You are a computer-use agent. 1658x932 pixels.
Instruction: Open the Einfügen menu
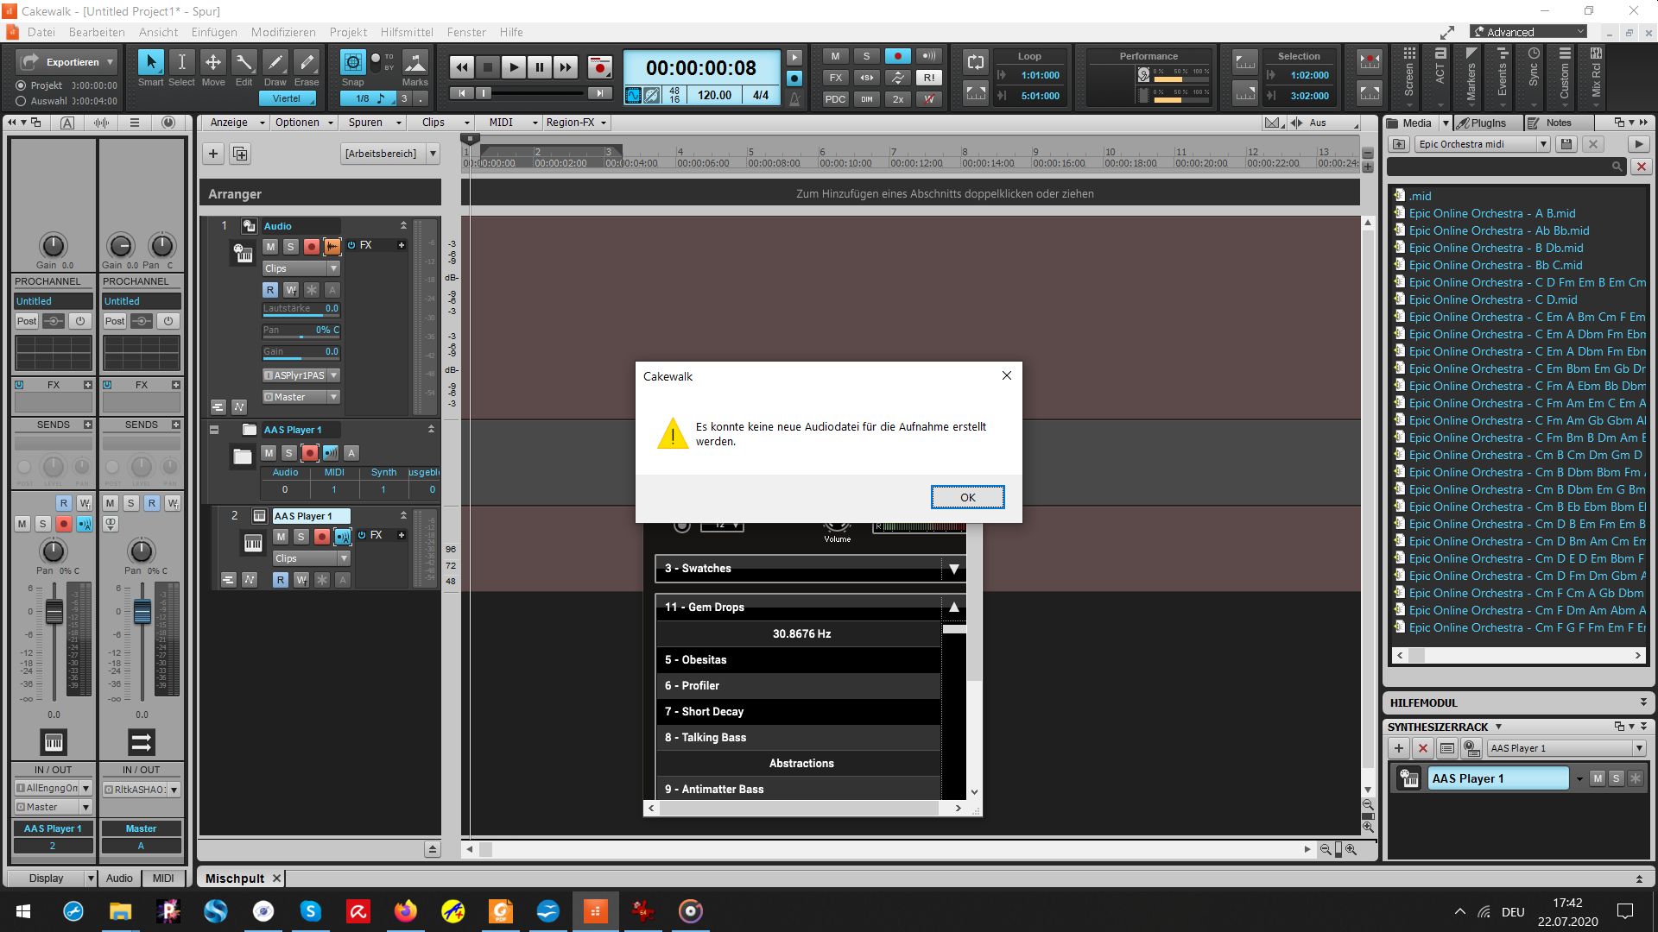tap(213, 32)
